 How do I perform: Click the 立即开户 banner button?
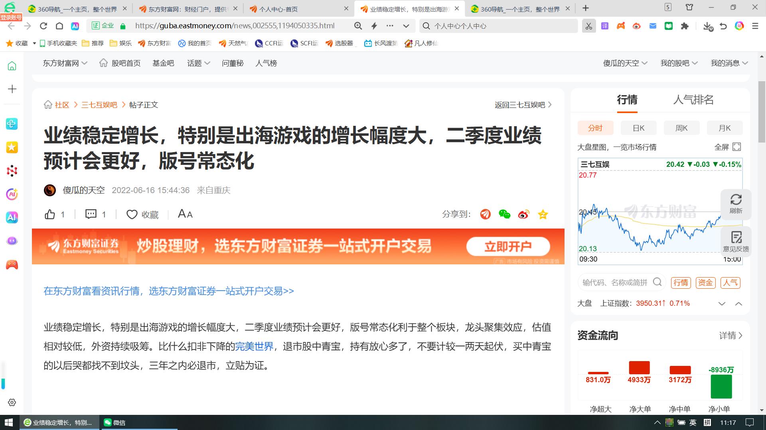pyautogui.click(x=508, y=246)
